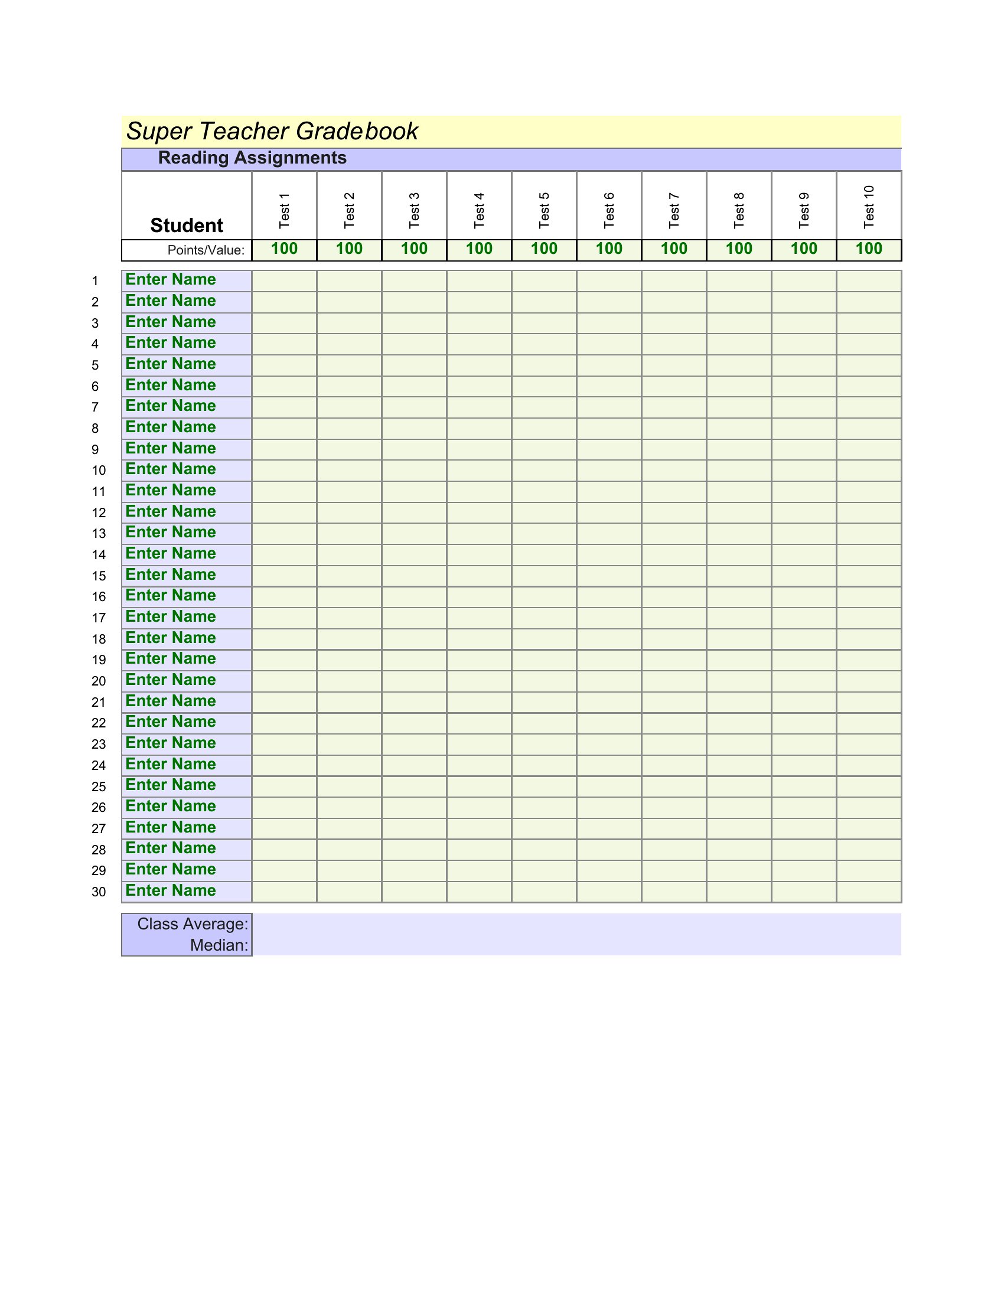Click the 100 points value under Test 9
This screenshot has height=1299, width=1004.
click(x=804, y=249)
